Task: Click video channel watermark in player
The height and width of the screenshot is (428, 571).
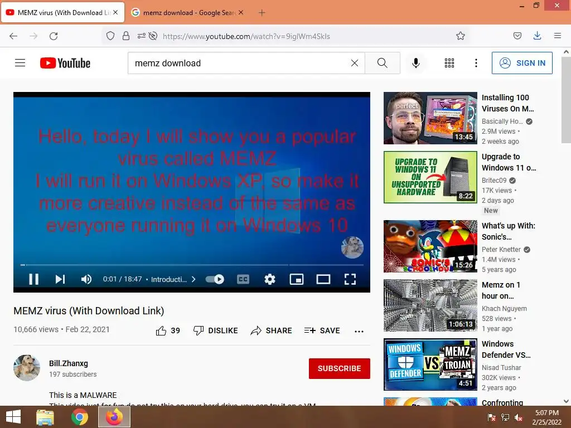Action: tap(352, 247)
